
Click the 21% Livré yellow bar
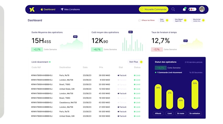pos(170,99)
